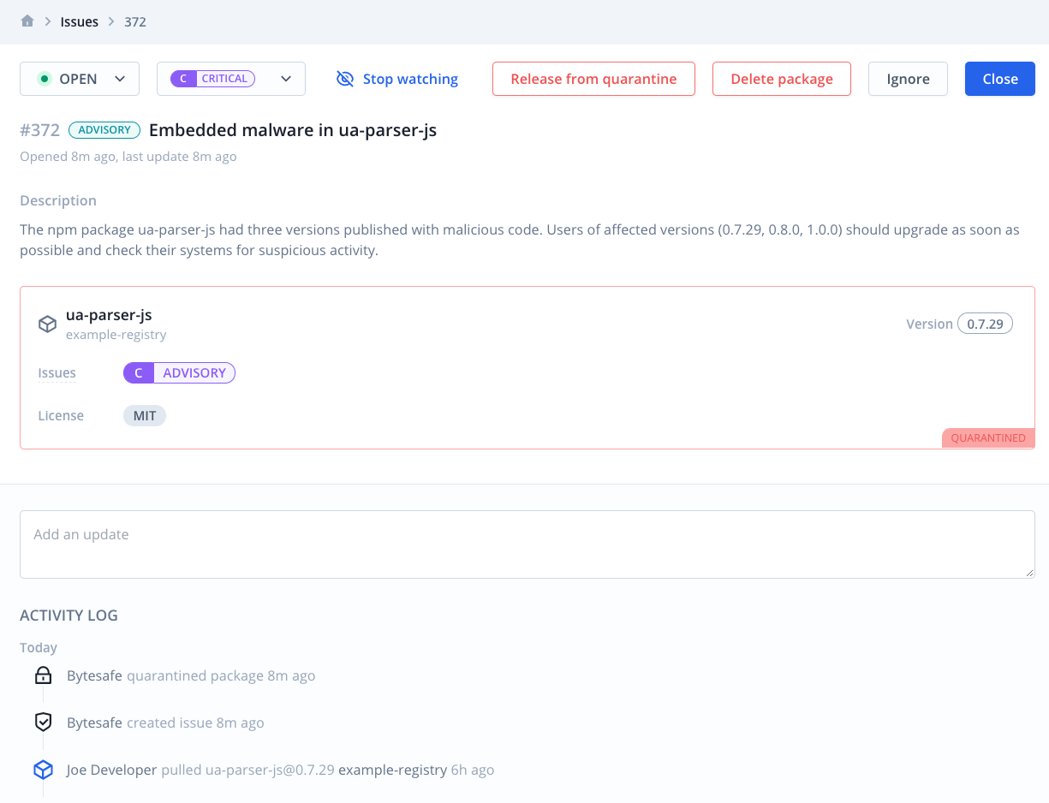Click the Delete package button
This screenshot has height=803, width=1049.
tap(781, 78)
